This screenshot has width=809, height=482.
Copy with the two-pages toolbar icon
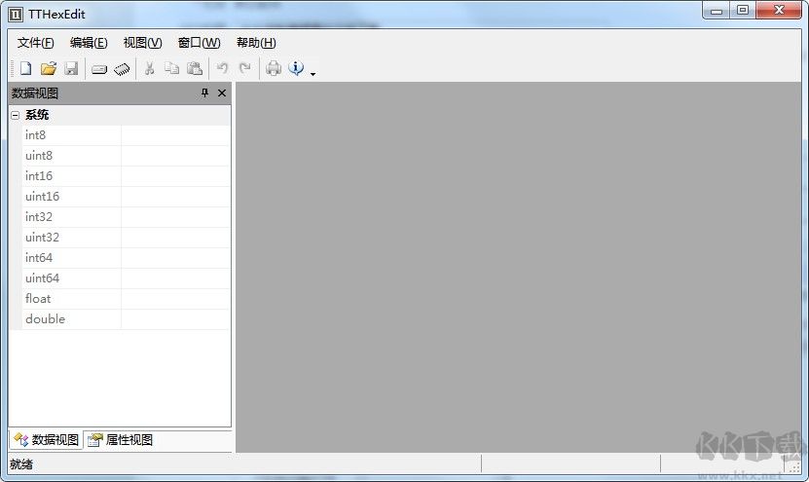tap(171, 68)
